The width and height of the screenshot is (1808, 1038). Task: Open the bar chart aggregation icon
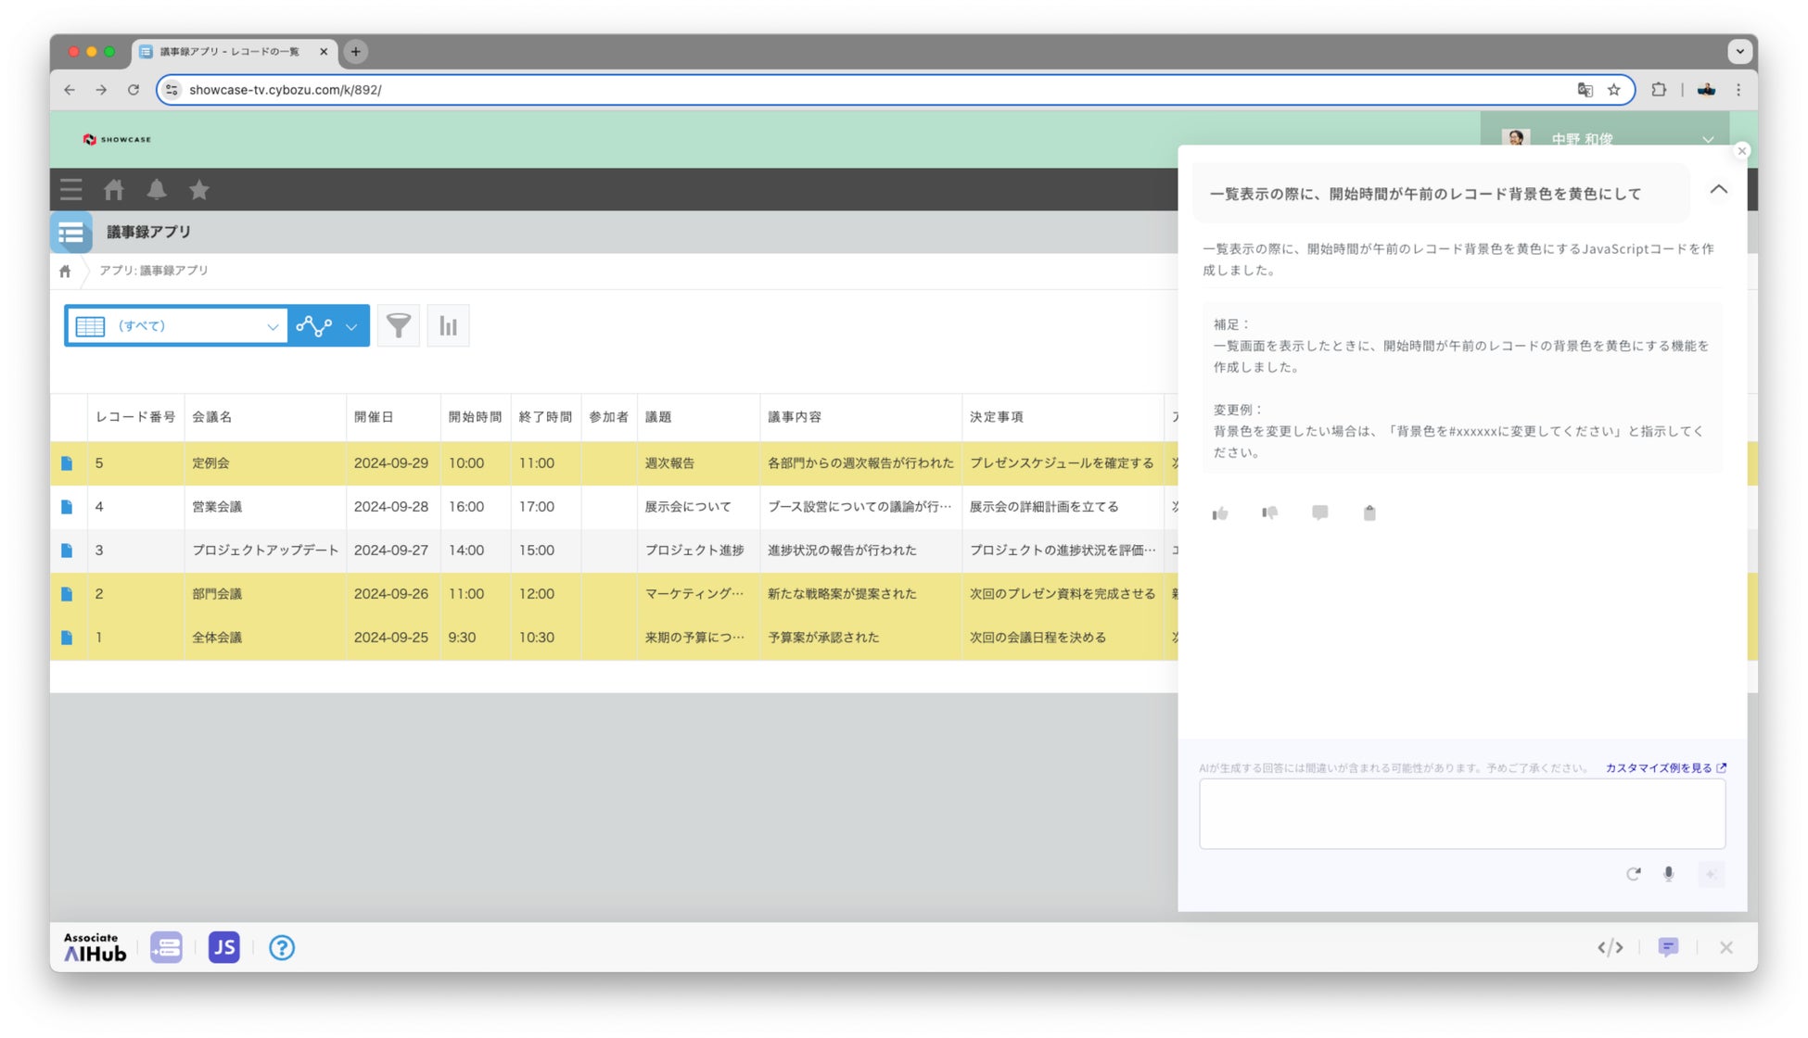(x=448, y=325)
